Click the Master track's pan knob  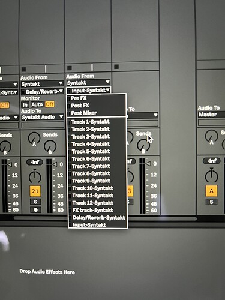point(211,176)
